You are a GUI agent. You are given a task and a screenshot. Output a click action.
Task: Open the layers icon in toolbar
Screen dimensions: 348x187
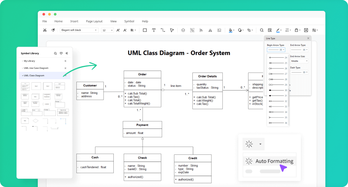click(183, 30)
